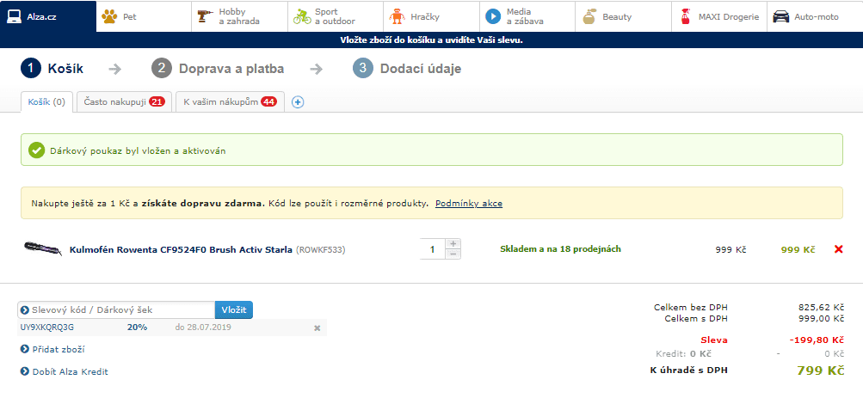The width and height of the screenshot is (863, 398).
Task: Click the expiry date do 28.07.2019
Action: click(x=203, y=328)
